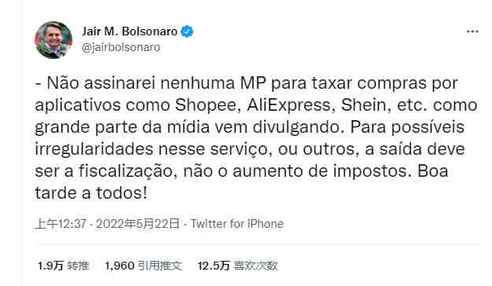Viewport: 492px width, 286px height.
Task: Click the display name Jair M. Bolsonaro
Action: coord(130,31)
